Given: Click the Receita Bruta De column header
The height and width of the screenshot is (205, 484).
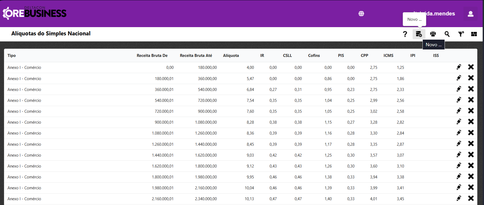Looking at the screenshot, I should pos(152,56).
